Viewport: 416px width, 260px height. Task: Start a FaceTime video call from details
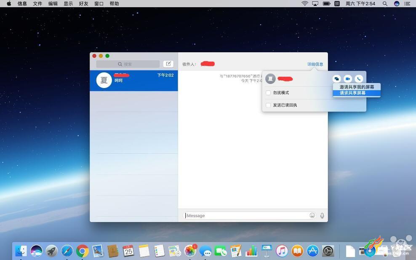point(347,79)
